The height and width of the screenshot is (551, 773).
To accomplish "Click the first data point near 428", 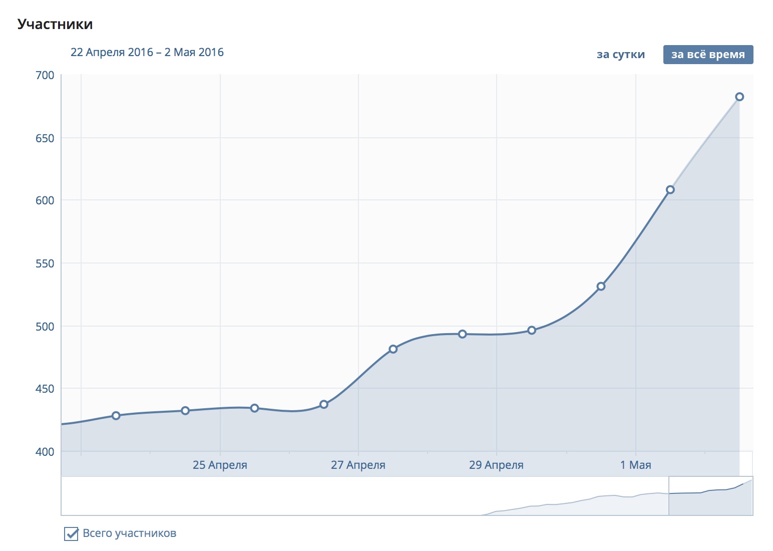I will [116, 416].
